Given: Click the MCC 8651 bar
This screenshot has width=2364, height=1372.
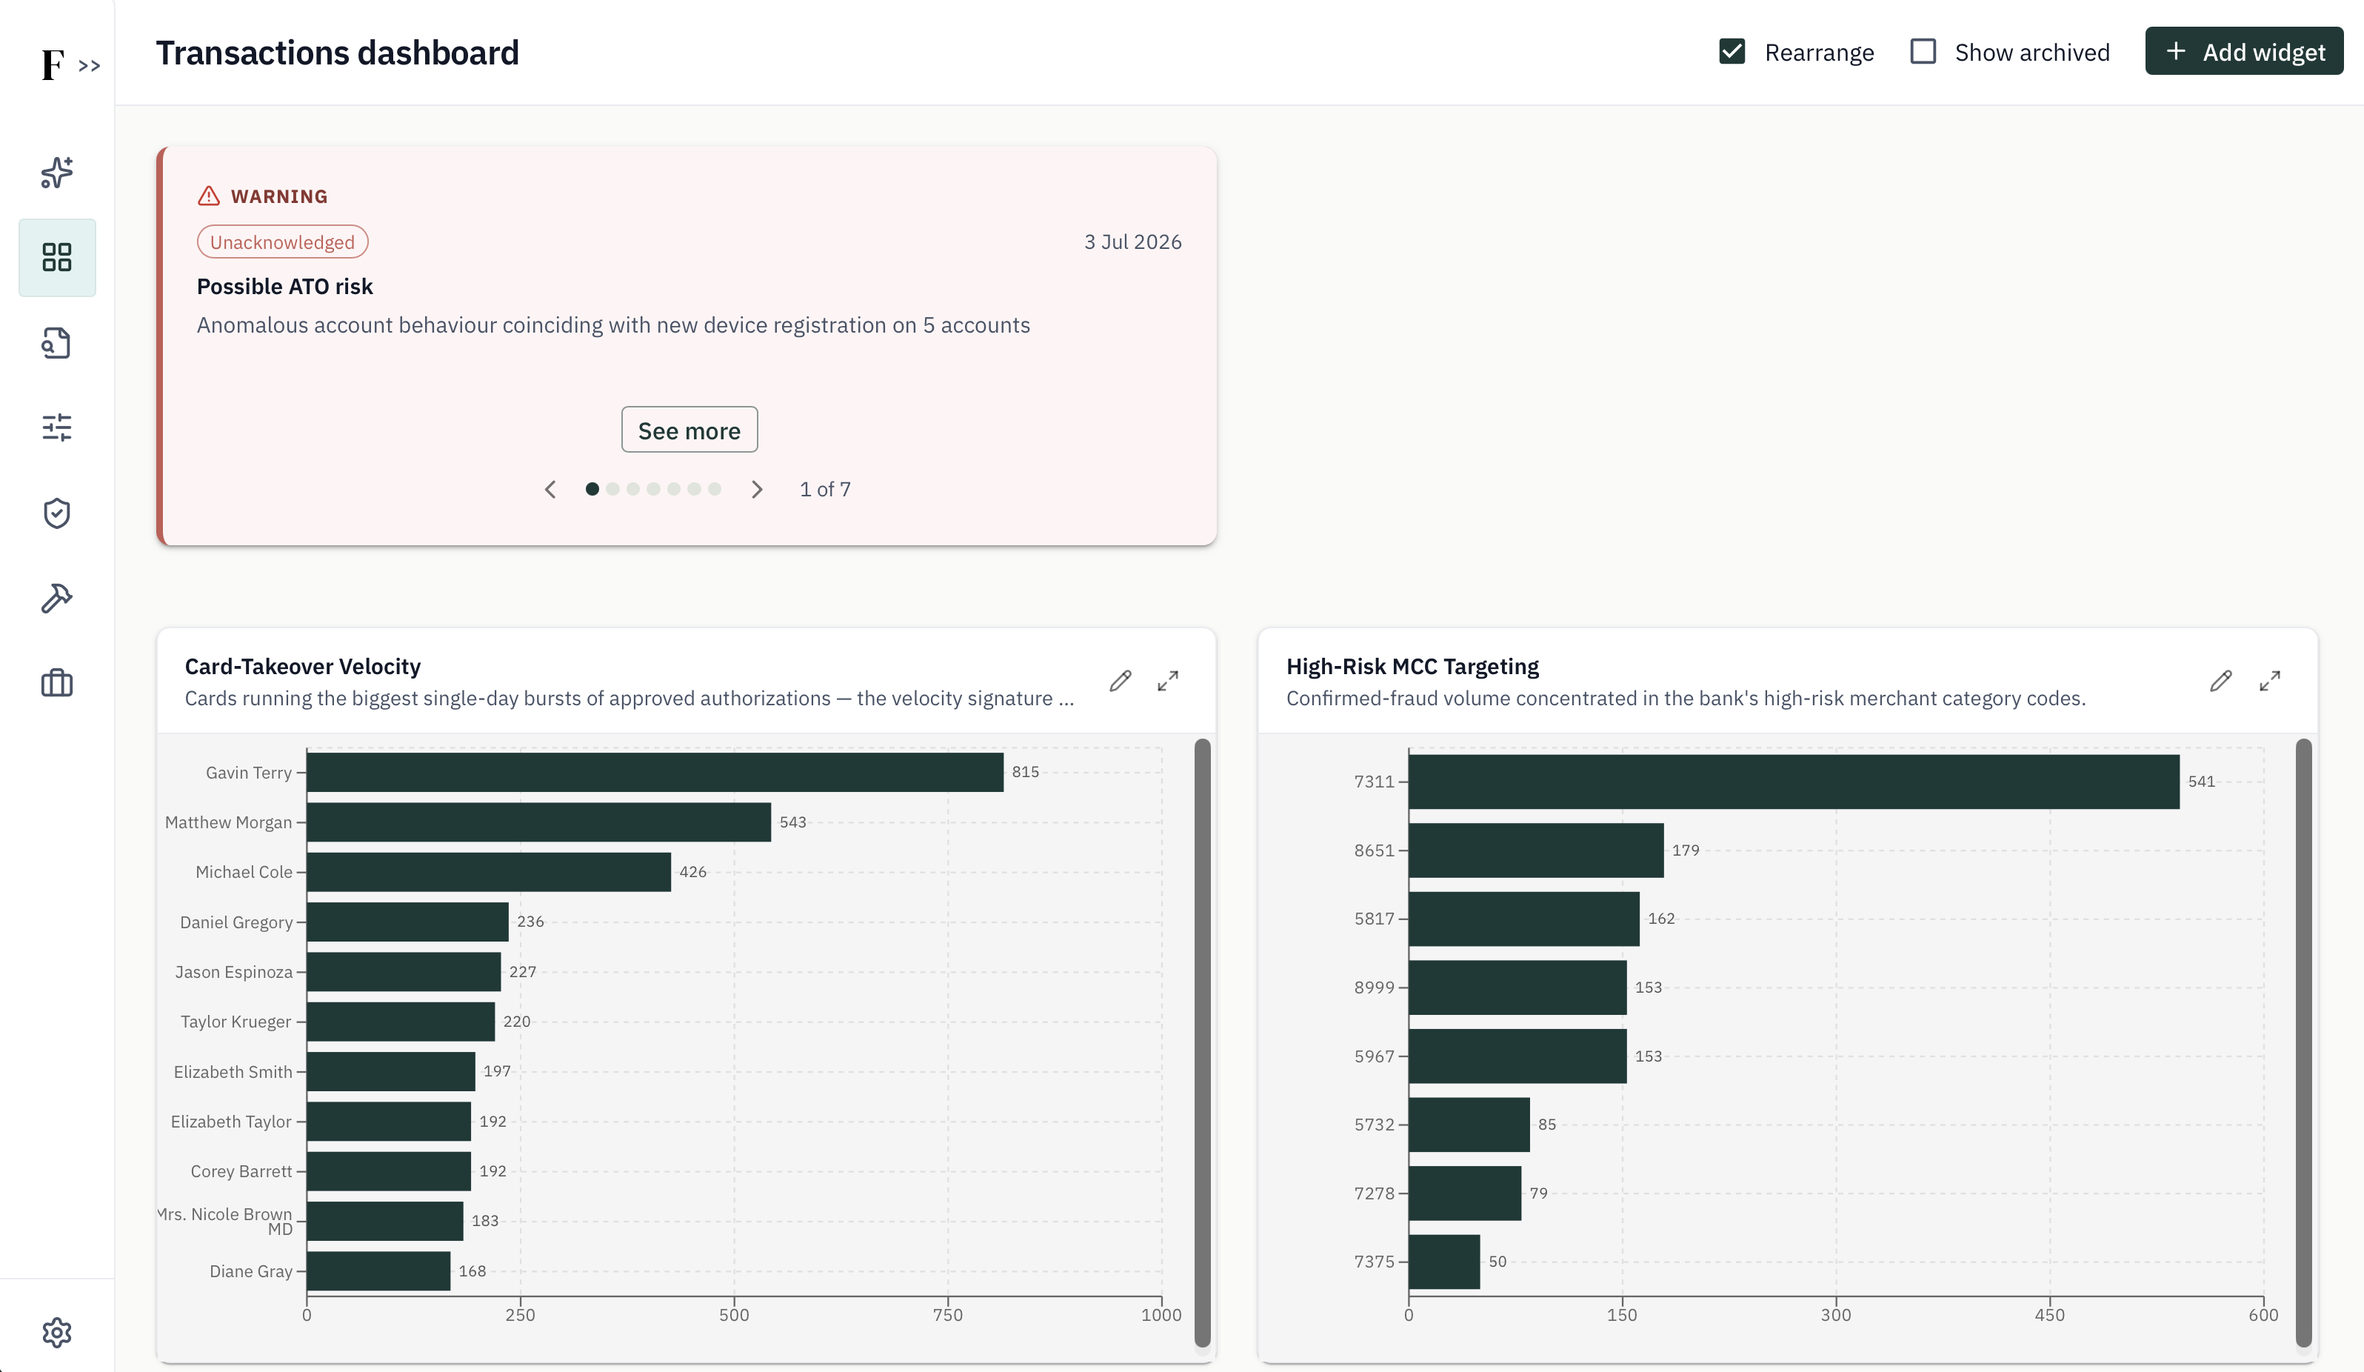Looking at the screenshot, I should point(1536,850).
